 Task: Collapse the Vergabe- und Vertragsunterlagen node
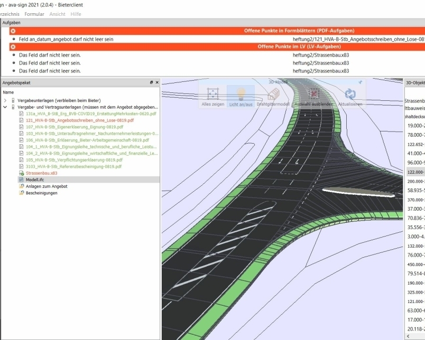[x=5, y=107]
